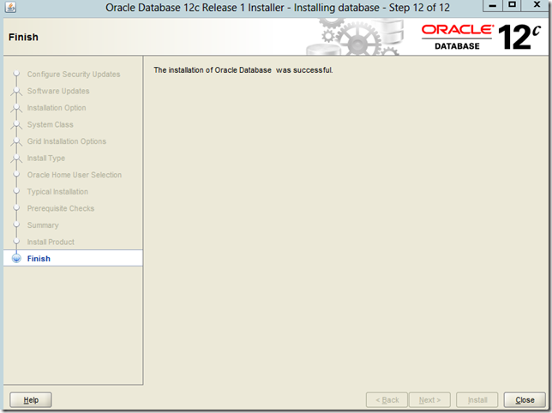Click the Close button to exit the installer

(x=525, y=399)
